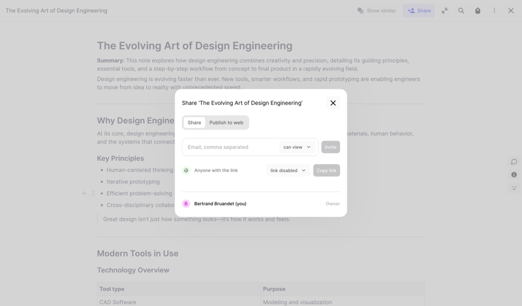Switch to the Publish to web tab
This screenshot has height=306, width=522.
pos(226,122)
